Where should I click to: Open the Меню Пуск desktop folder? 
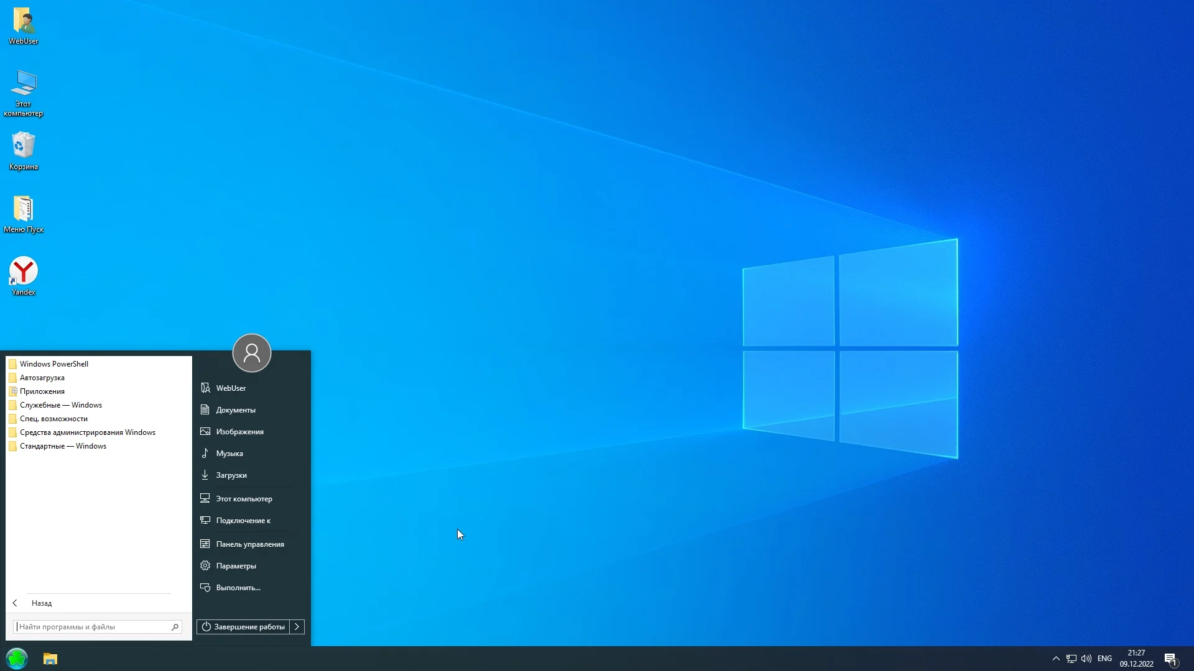pyautogui.click(x=23, y=210)
